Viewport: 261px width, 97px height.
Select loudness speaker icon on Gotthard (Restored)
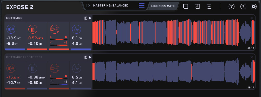(x=11, y=69)
